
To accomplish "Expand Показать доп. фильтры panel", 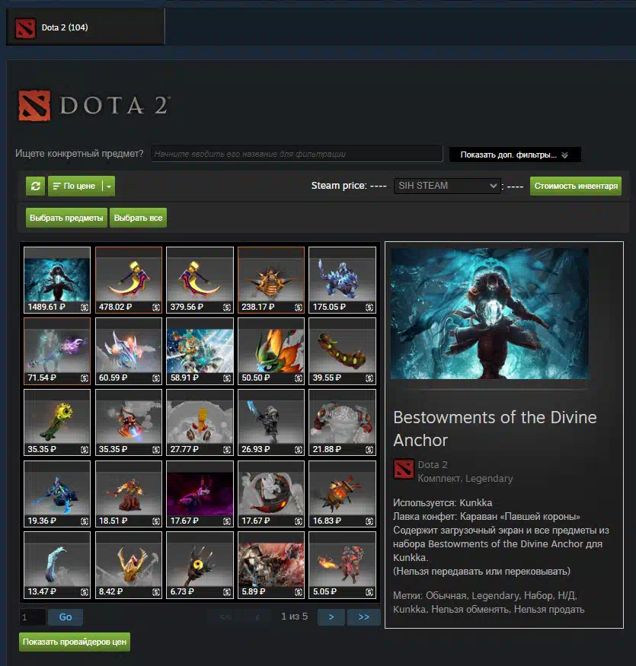I will coord(515,155).
